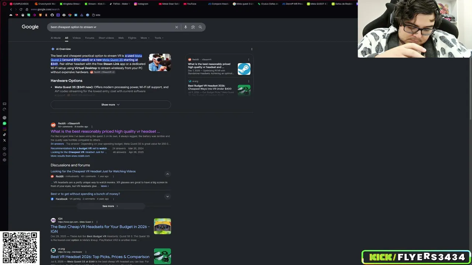Open the Tools dropdown
The width and height of the screenshot is (472, 265).
pyautogui.click(x=159, y=38)
